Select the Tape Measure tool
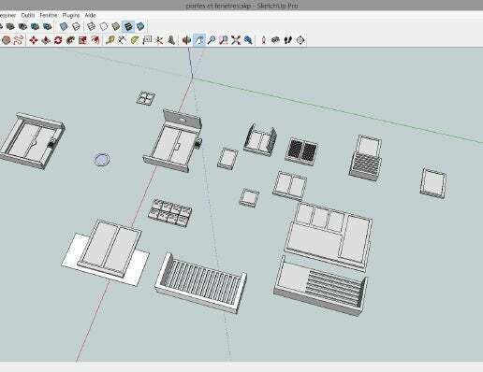The image size is (483, 372). click(110, 40)
